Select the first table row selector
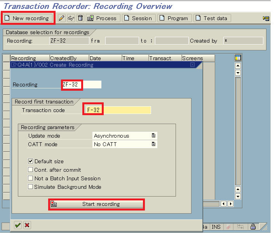Image resolution: width=275 pixels, height=233 pixels. 7,66
